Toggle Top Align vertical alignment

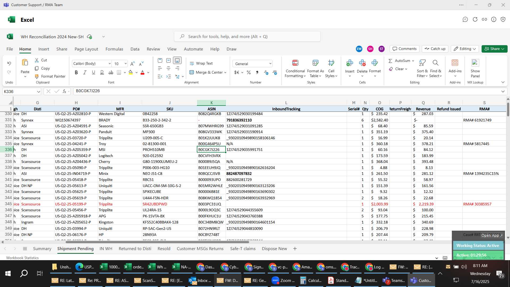(x=160, y=61)
